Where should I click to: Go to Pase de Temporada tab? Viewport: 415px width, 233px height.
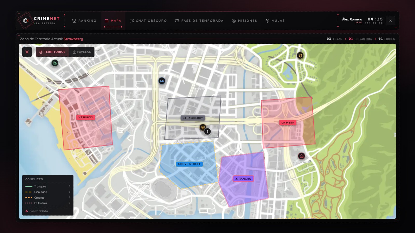pos(199,21)
